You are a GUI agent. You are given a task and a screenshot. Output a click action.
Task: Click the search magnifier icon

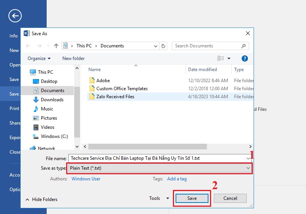pyautogui.click(x=243, y=46)
